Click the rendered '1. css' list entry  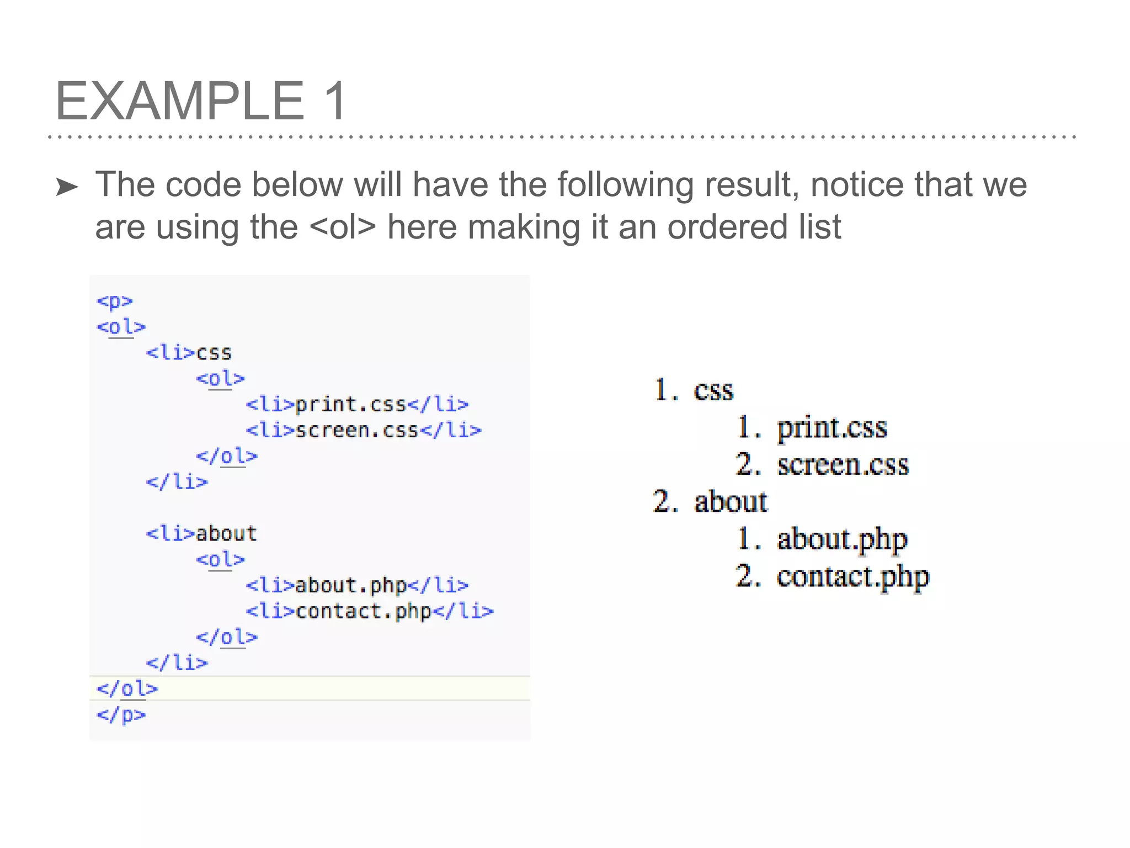[694, 390]
